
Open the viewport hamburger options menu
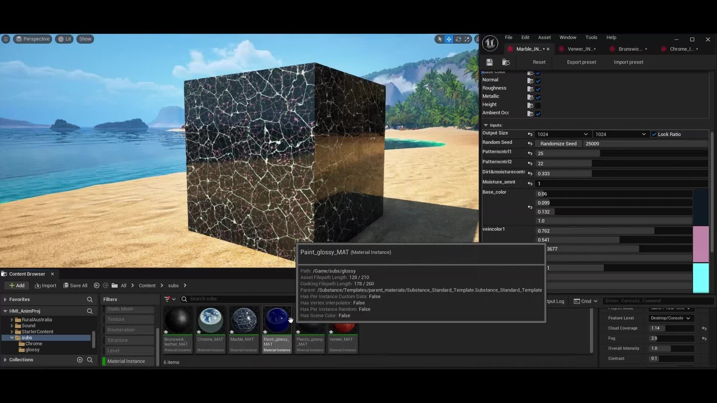tap(5, 39)
